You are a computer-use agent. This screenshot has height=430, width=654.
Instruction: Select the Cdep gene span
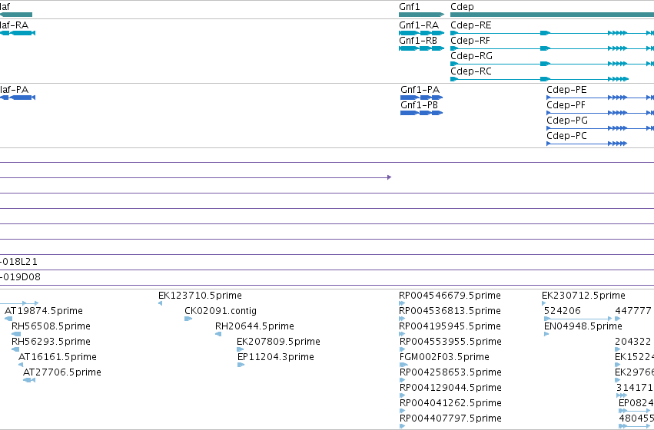pyautogui.click(x=553, y=15)
